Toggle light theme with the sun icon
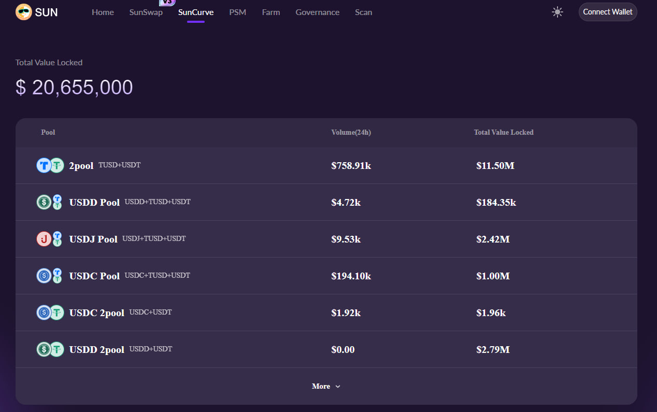Screen dimensions: 657x412 point(558,12)
